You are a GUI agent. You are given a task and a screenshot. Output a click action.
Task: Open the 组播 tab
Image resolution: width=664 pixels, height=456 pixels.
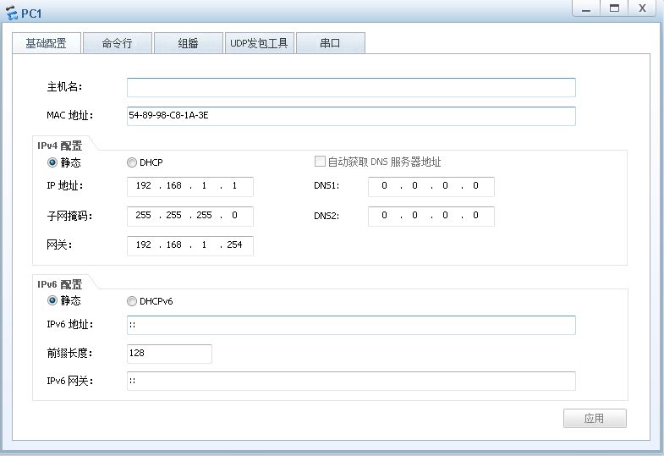tap(188, 43)
